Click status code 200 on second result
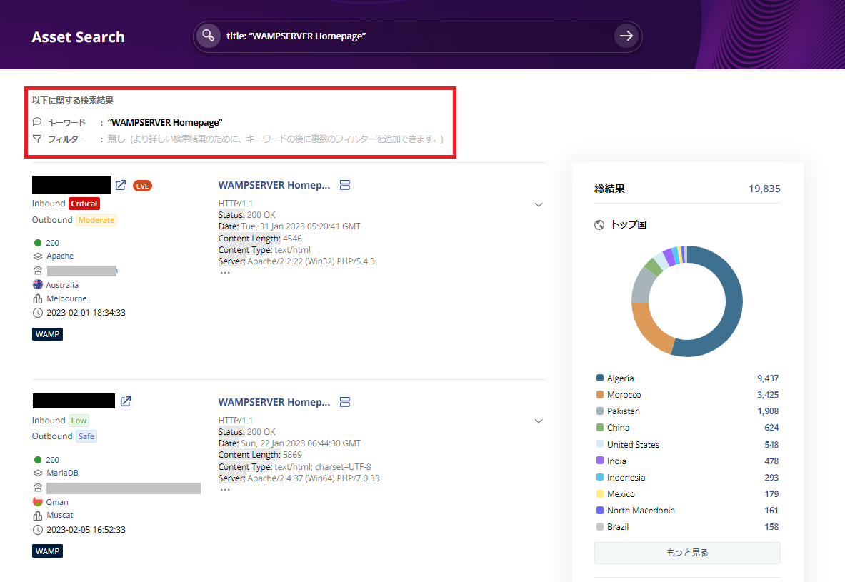Viewport: 845px width, 582px height. [x=52, y=460]
